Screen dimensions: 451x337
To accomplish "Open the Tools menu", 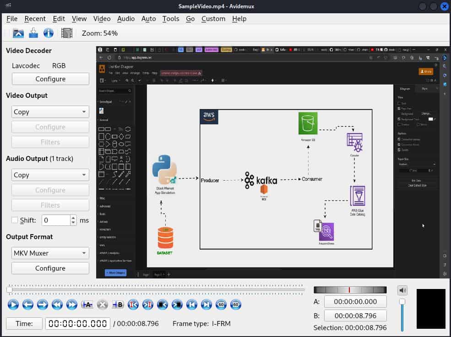I will point(171,19).
